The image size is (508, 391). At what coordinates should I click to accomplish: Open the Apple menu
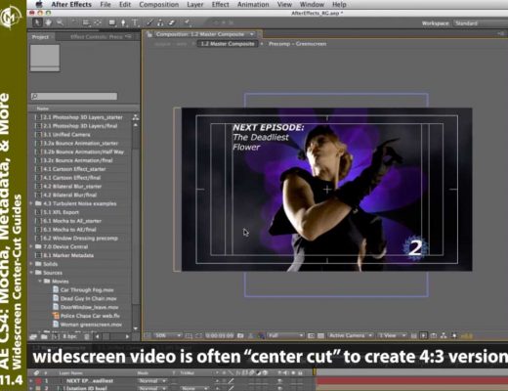(39, 4)
